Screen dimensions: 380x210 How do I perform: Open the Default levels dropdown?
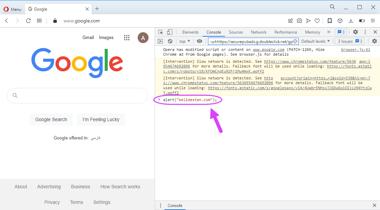pos(315,41)
